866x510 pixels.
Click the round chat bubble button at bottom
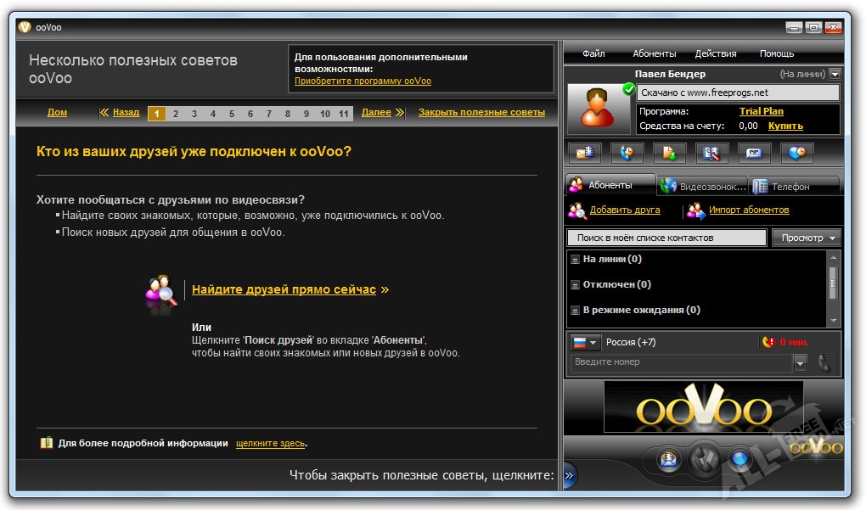tap(739, 460)
